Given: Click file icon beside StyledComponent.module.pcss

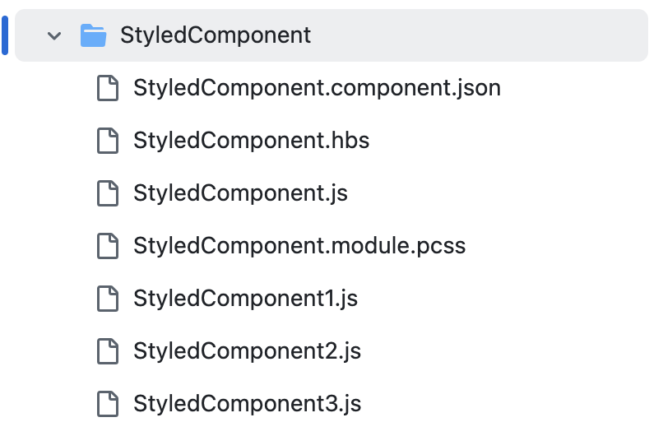Looking at the screenshot, I should (108, 246).
